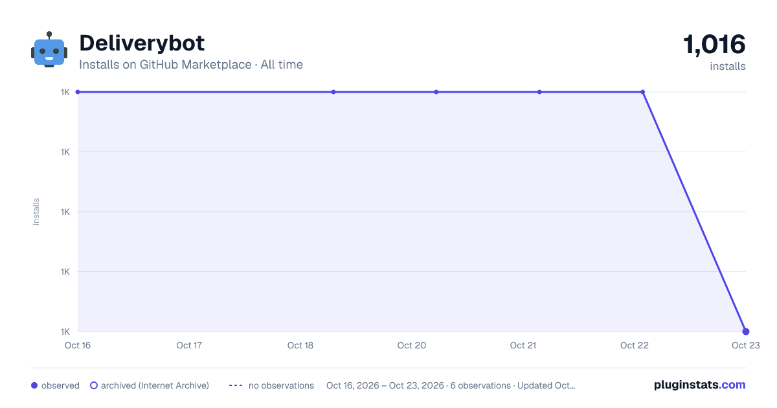The width and height of the screenshot is (777, 408).
Task: Click the 'observed' legend label
Action: click(60, 385)
